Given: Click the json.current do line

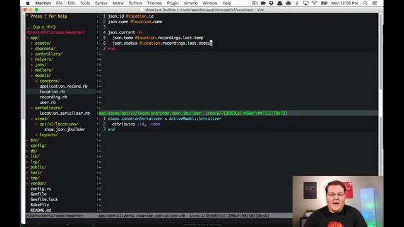Looking at the screenshot, I should [x=125, y=32].
